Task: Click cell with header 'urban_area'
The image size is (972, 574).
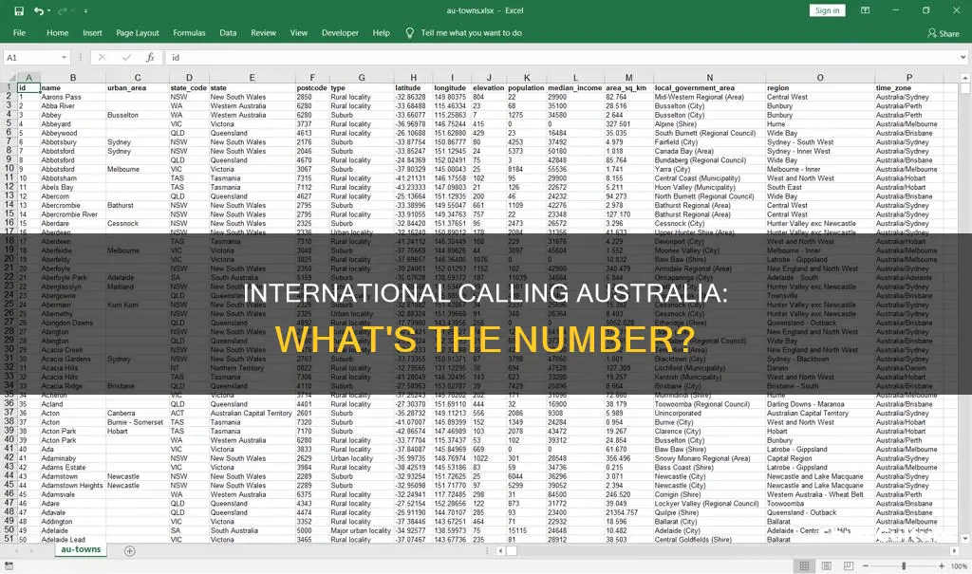Action: pos(137,88)
